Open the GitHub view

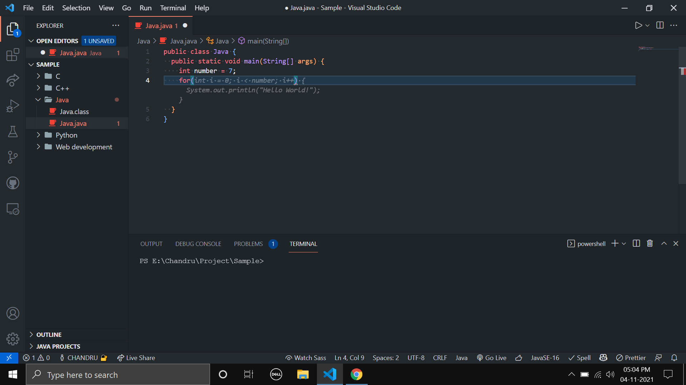13,183
